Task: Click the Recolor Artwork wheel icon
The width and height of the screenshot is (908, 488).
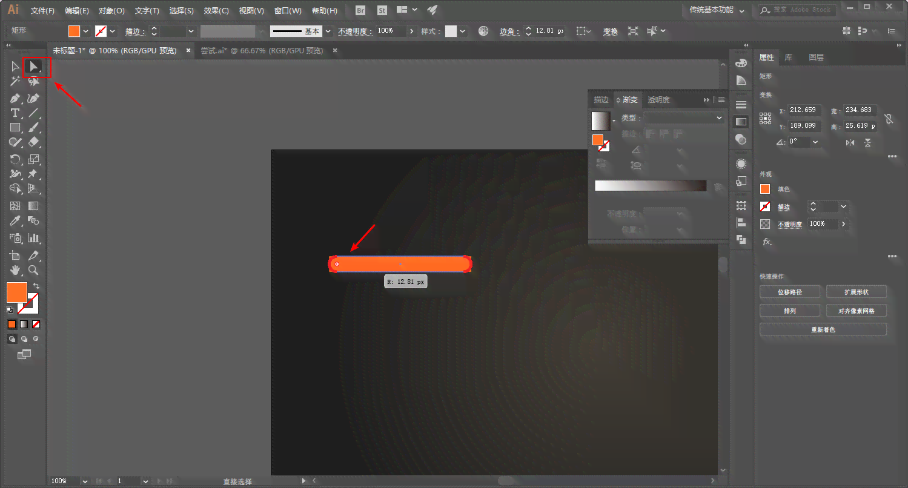Action: tap(483, 31)
